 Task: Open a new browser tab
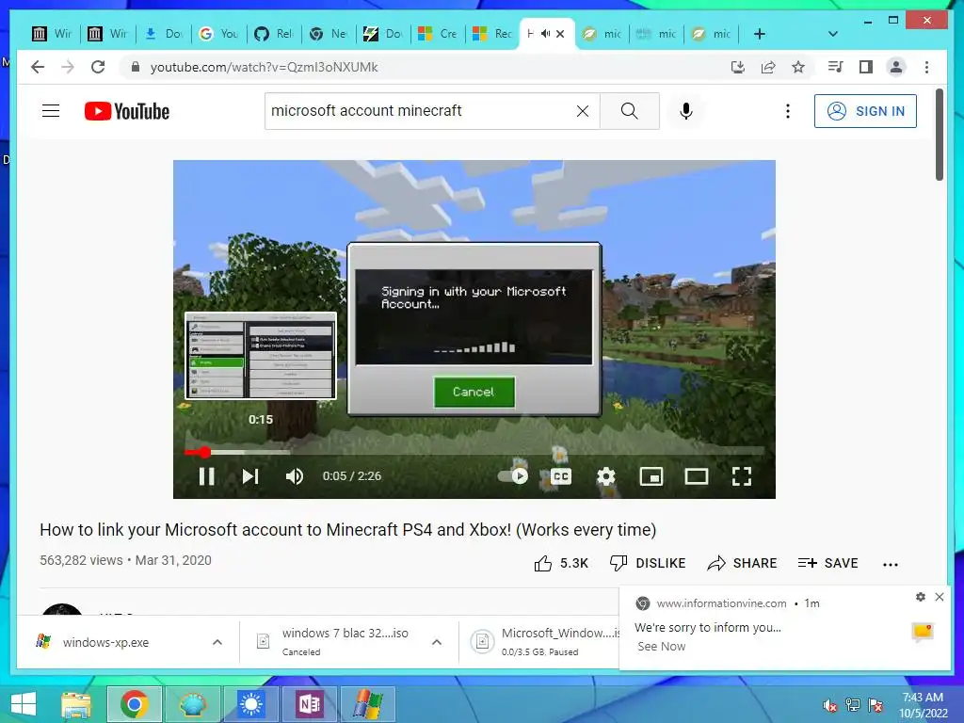(x=760, y=34)
